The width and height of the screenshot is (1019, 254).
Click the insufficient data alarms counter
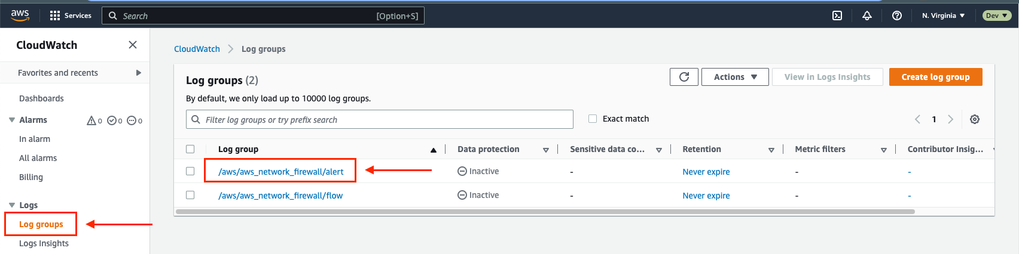click(x=135, y=120)
